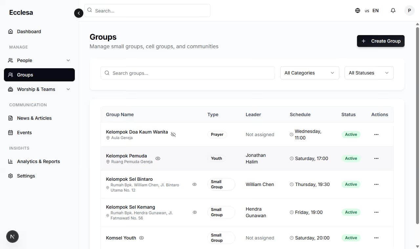Screen dimensions: 420x249
Task: Toggle visibility eye for Kelompok Pemuda
Action: pyautogui.click(x=158, y=158)
